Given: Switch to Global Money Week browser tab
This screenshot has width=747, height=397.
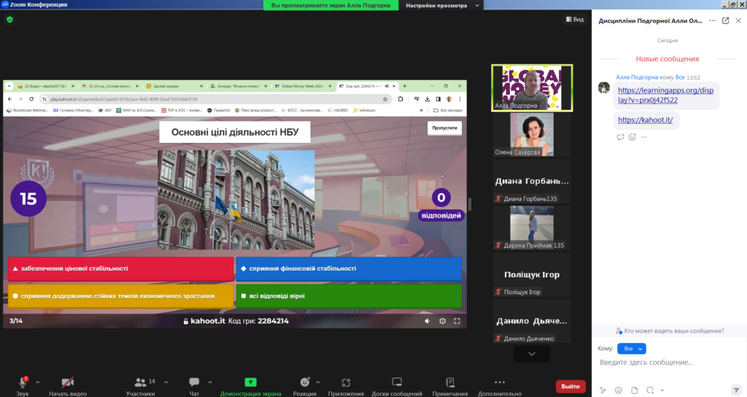Looking at the screenshot, I should [x=302, y=86].
